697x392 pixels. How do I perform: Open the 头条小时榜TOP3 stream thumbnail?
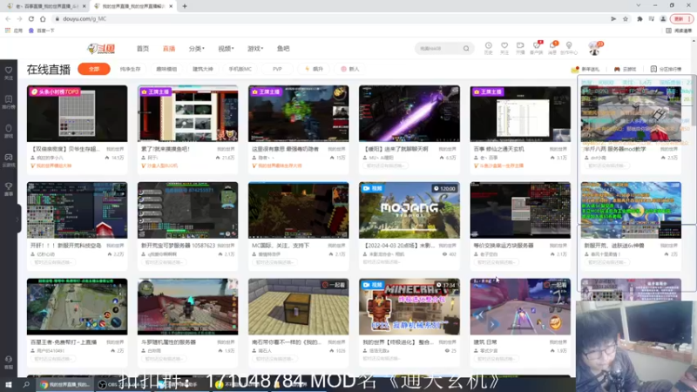[77, 114]
